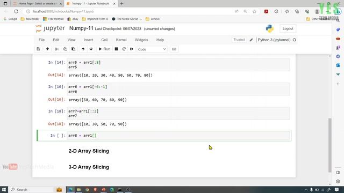The height and width of the screenshot is (193, 344).
Task: Add page to favorites star icon
Action: pos(254,11)
